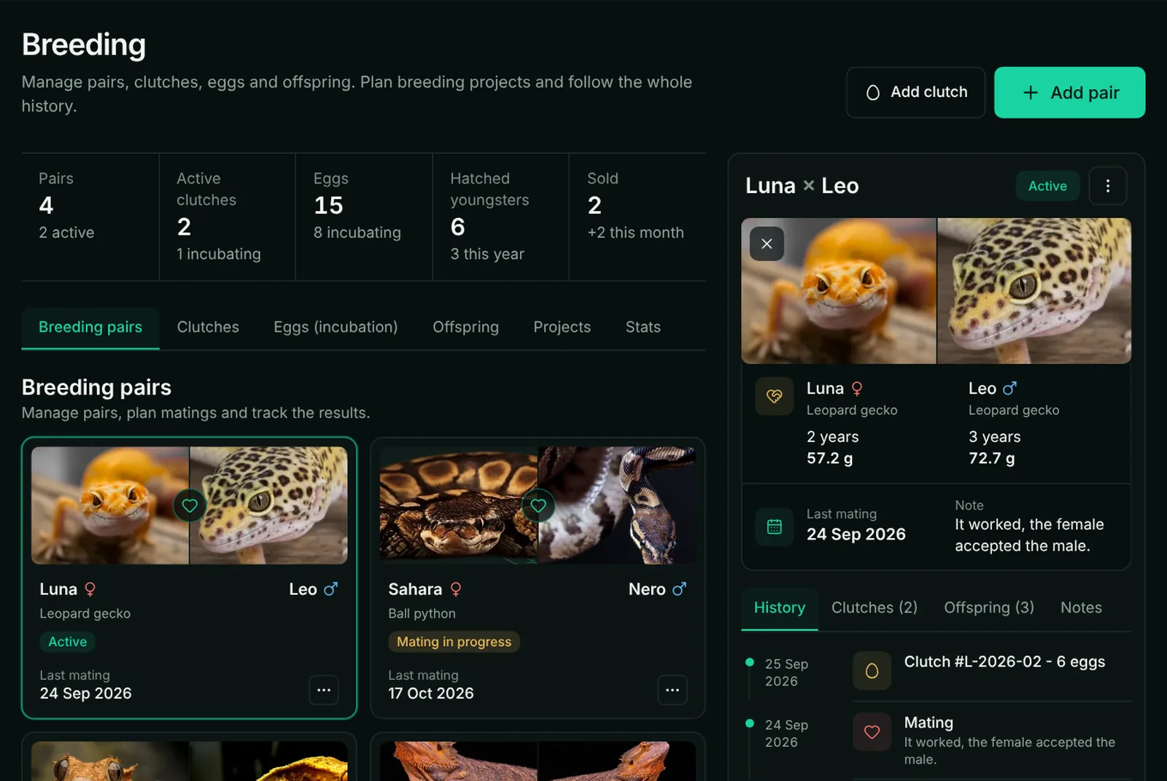
Task: Click the female symbol beside Luna in details panel
Action: pyautogui.click(x=857, y=389)
